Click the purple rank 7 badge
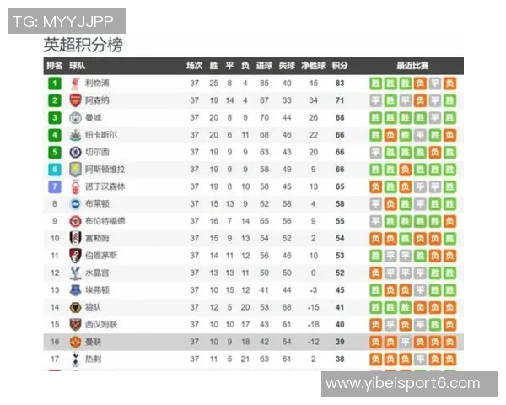506x405 pixels. point(55,186)
